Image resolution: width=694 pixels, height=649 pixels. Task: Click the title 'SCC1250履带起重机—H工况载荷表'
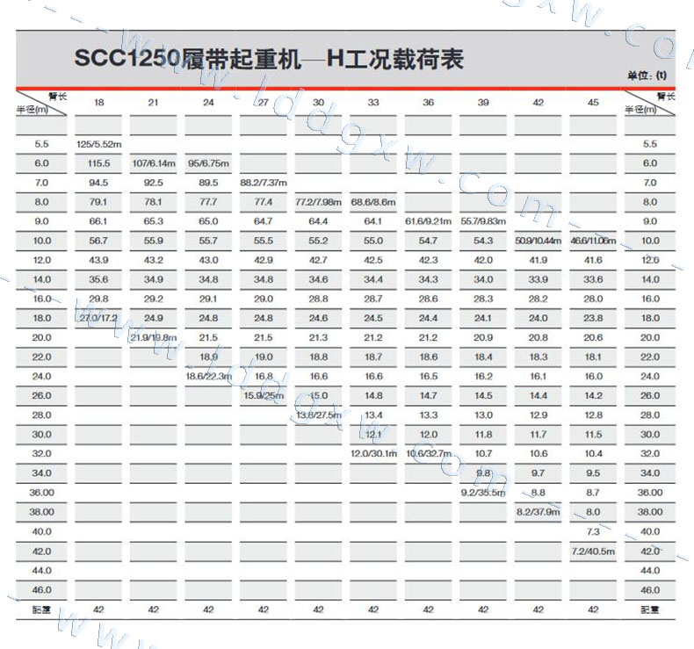point(269,58)
